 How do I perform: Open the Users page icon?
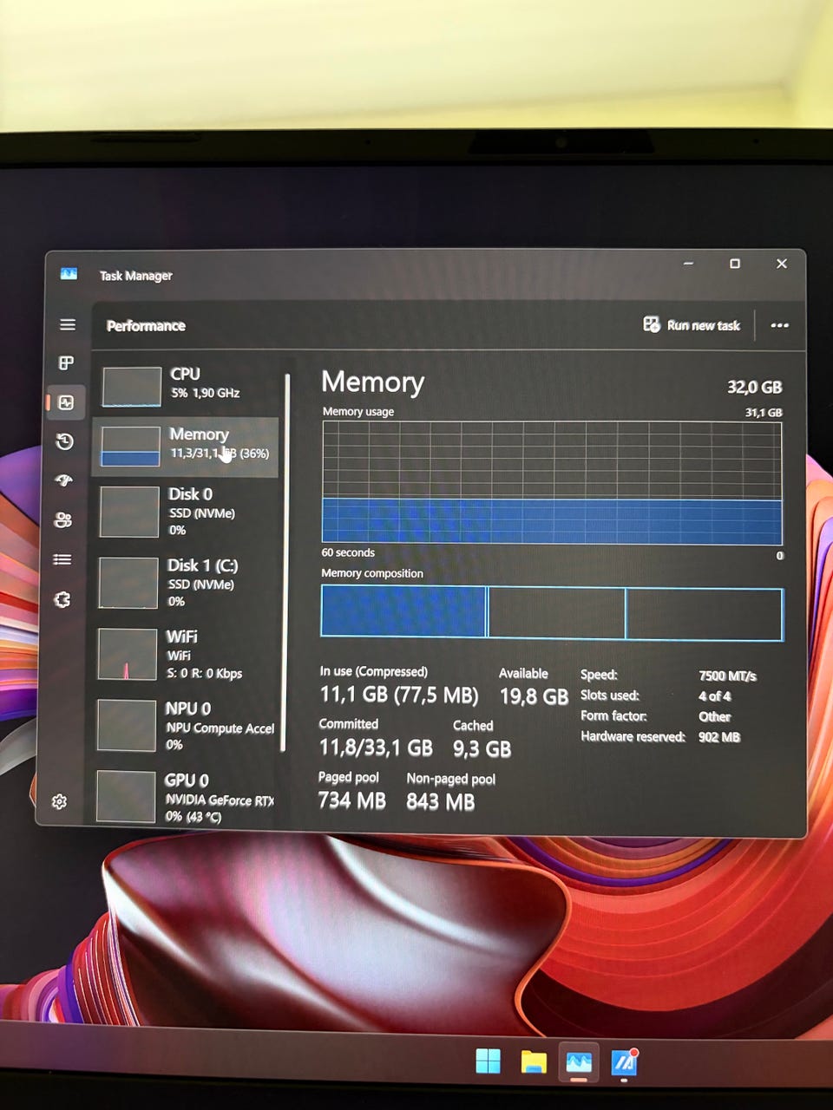(62, 519)
